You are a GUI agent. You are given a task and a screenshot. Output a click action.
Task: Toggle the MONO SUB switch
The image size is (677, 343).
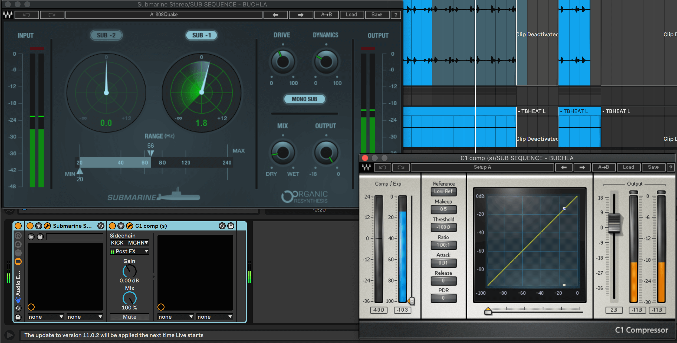304,99
